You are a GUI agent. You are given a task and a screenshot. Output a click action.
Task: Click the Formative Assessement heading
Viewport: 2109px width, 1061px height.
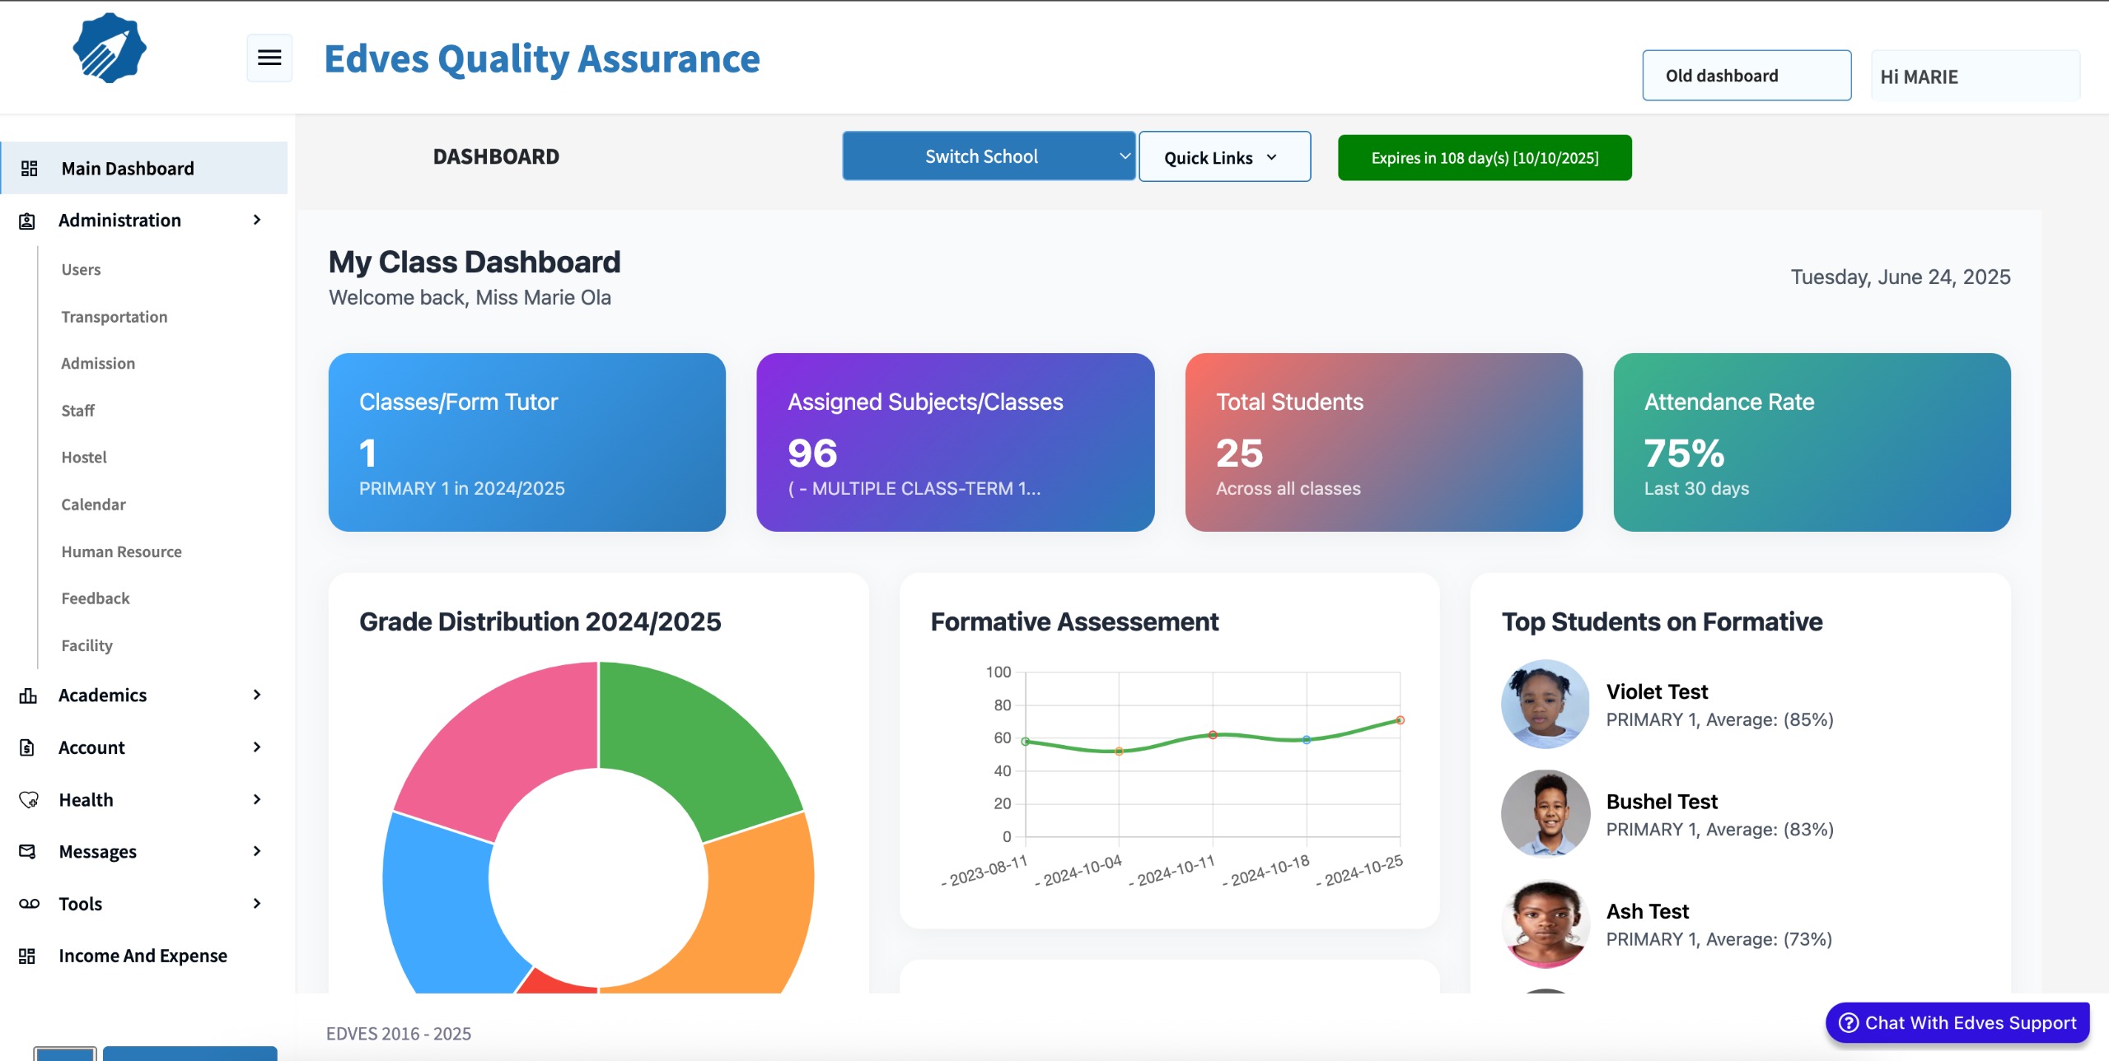pyautogui.click(x=1074, y=621)
